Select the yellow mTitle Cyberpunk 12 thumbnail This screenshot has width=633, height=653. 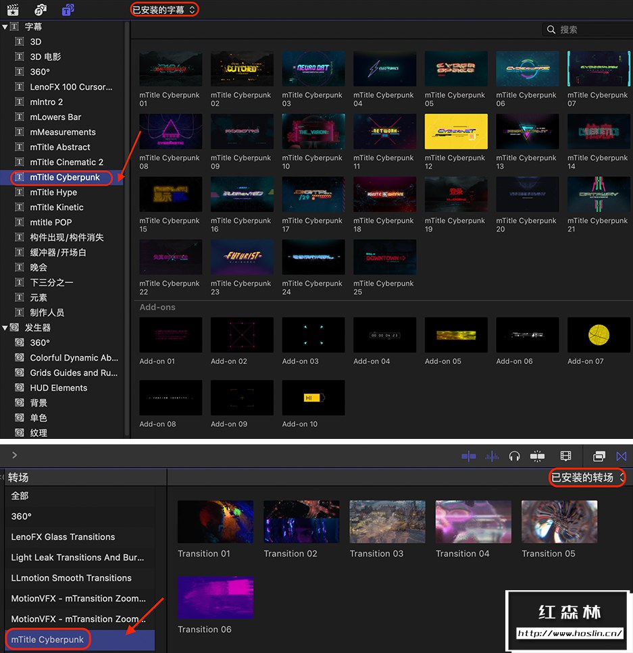tap(456, 131)
